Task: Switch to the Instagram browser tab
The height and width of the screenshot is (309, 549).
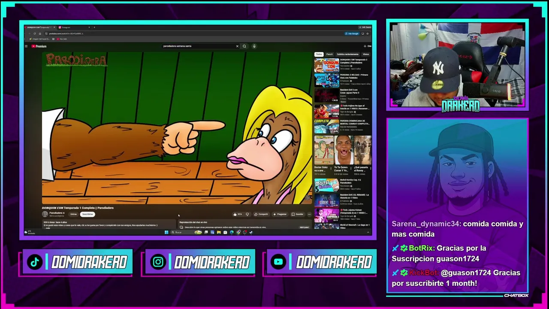Action: click(74, 27)
